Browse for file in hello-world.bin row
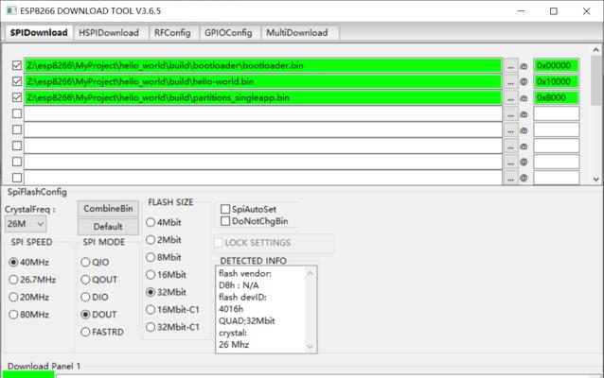This screenshot has height=378, width=604. pyautogui.click(x=511, y=82)
